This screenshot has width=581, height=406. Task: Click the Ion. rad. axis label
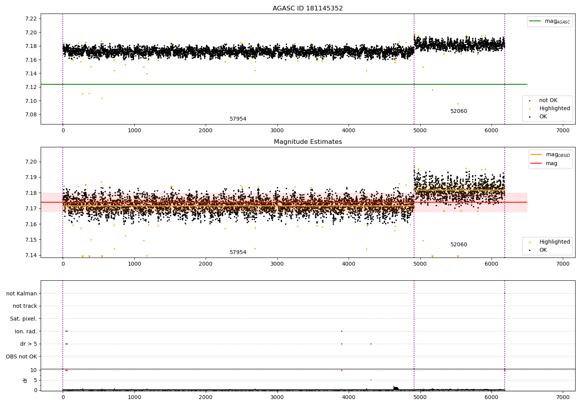click(26, 331)
